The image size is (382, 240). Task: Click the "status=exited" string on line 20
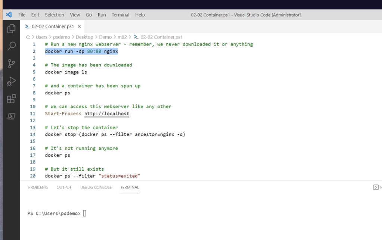[x=119, y=176]
